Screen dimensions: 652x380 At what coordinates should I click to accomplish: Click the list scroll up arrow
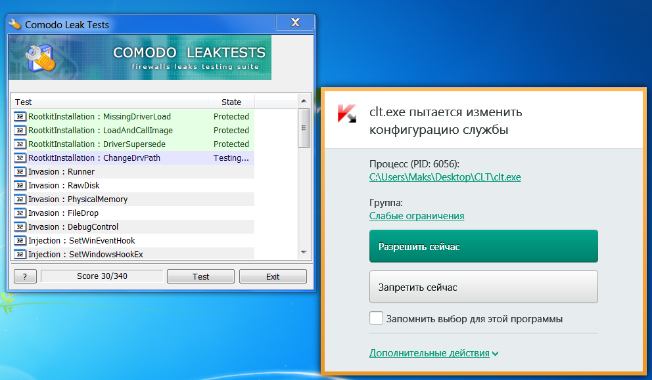pyautogui.click(x=304, y=101)
